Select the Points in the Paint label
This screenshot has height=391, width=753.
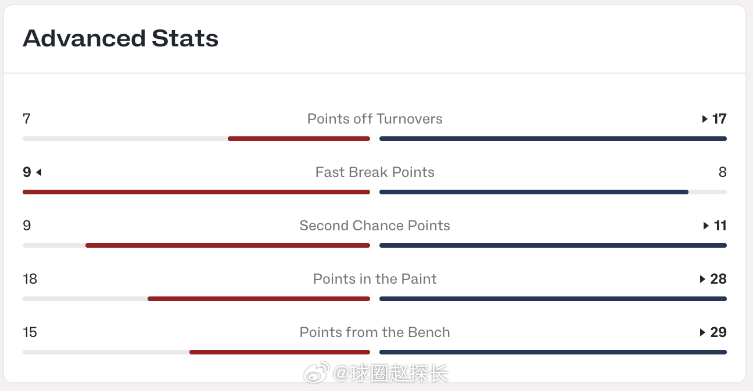[375, 279]
